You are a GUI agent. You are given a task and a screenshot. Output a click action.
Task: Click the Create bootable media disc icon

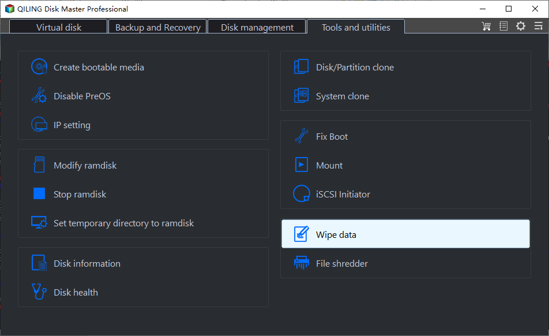(39, 66)
